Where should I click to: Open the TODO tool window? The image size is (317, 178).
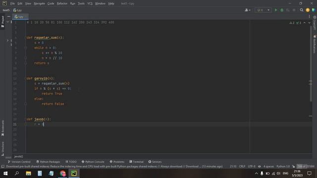(71, 162)
